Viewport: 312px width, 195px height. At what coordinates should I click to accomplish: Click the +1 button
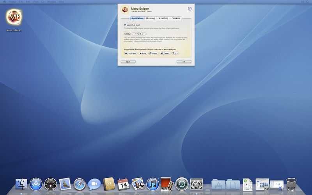[x=175, y=53]
